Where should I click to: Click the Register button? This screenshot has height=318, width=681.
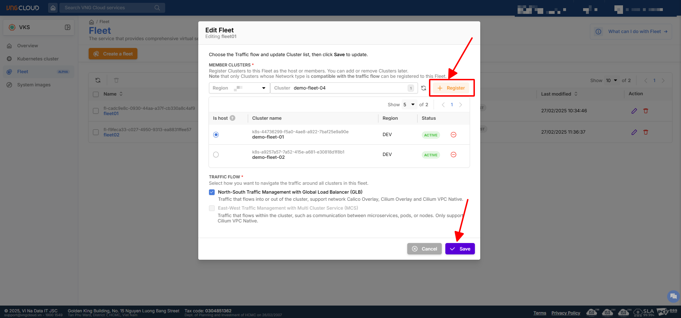451,88
